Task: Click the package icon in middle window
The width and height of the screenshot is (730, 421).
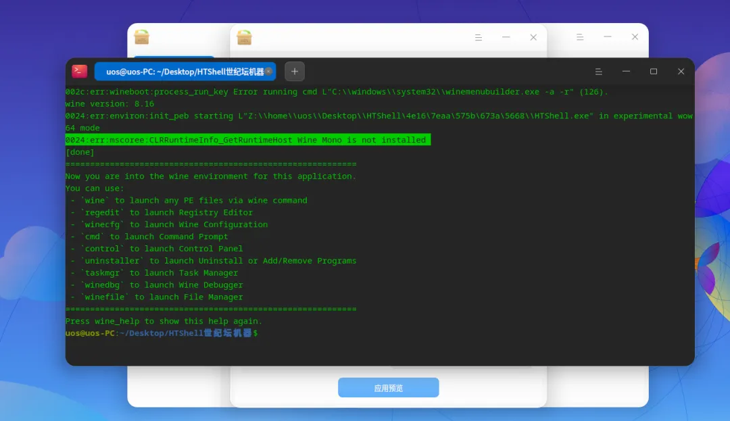Action: 244,37
